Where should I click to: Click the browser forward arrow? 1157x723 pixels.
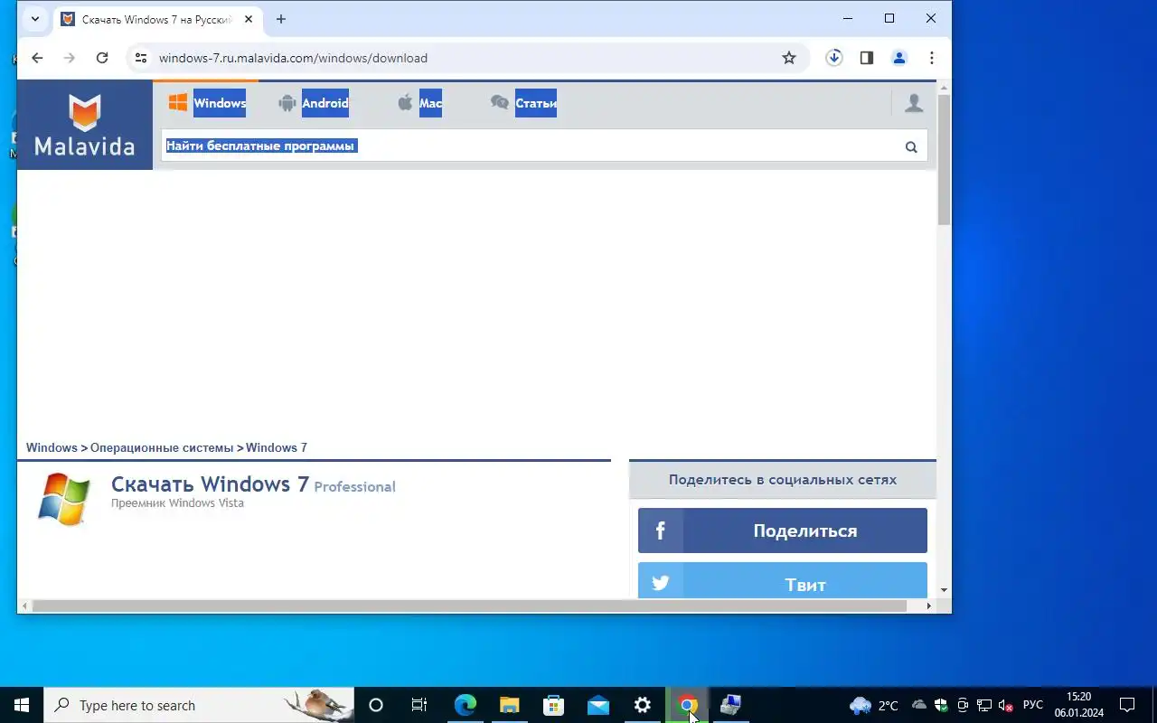click(70, 58)
